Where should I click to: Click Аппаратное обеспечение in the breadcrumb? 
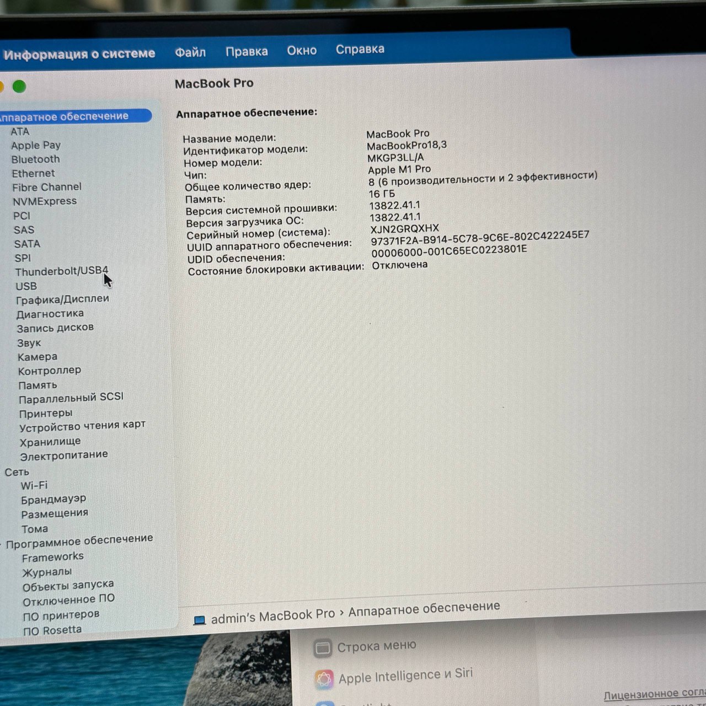[425, 607]
